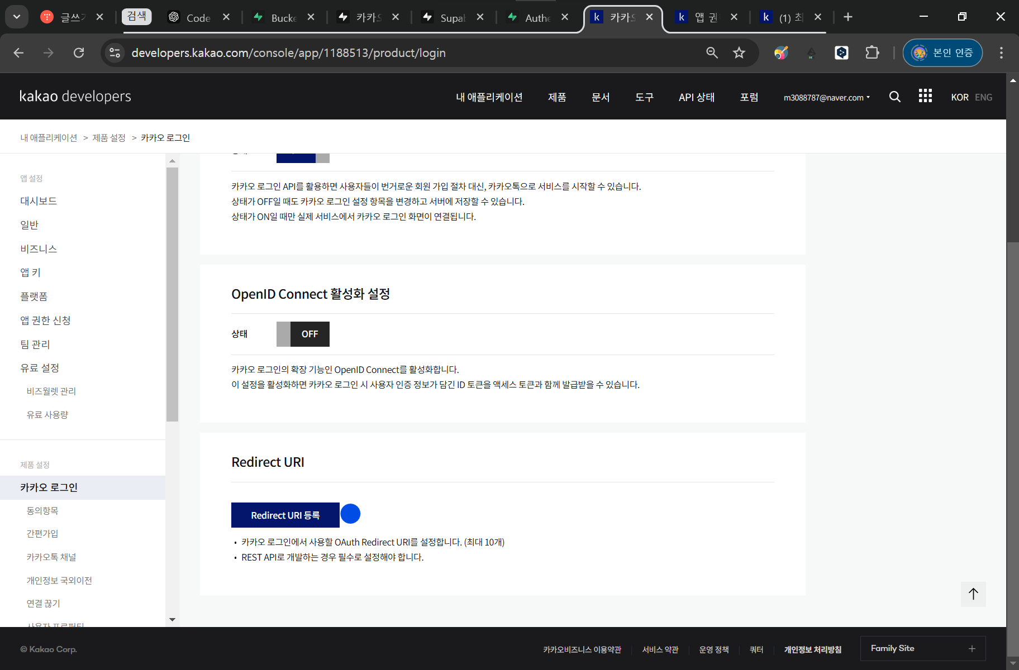Open 카카오톡 채널 sidebar subitem

coord(51,557)
